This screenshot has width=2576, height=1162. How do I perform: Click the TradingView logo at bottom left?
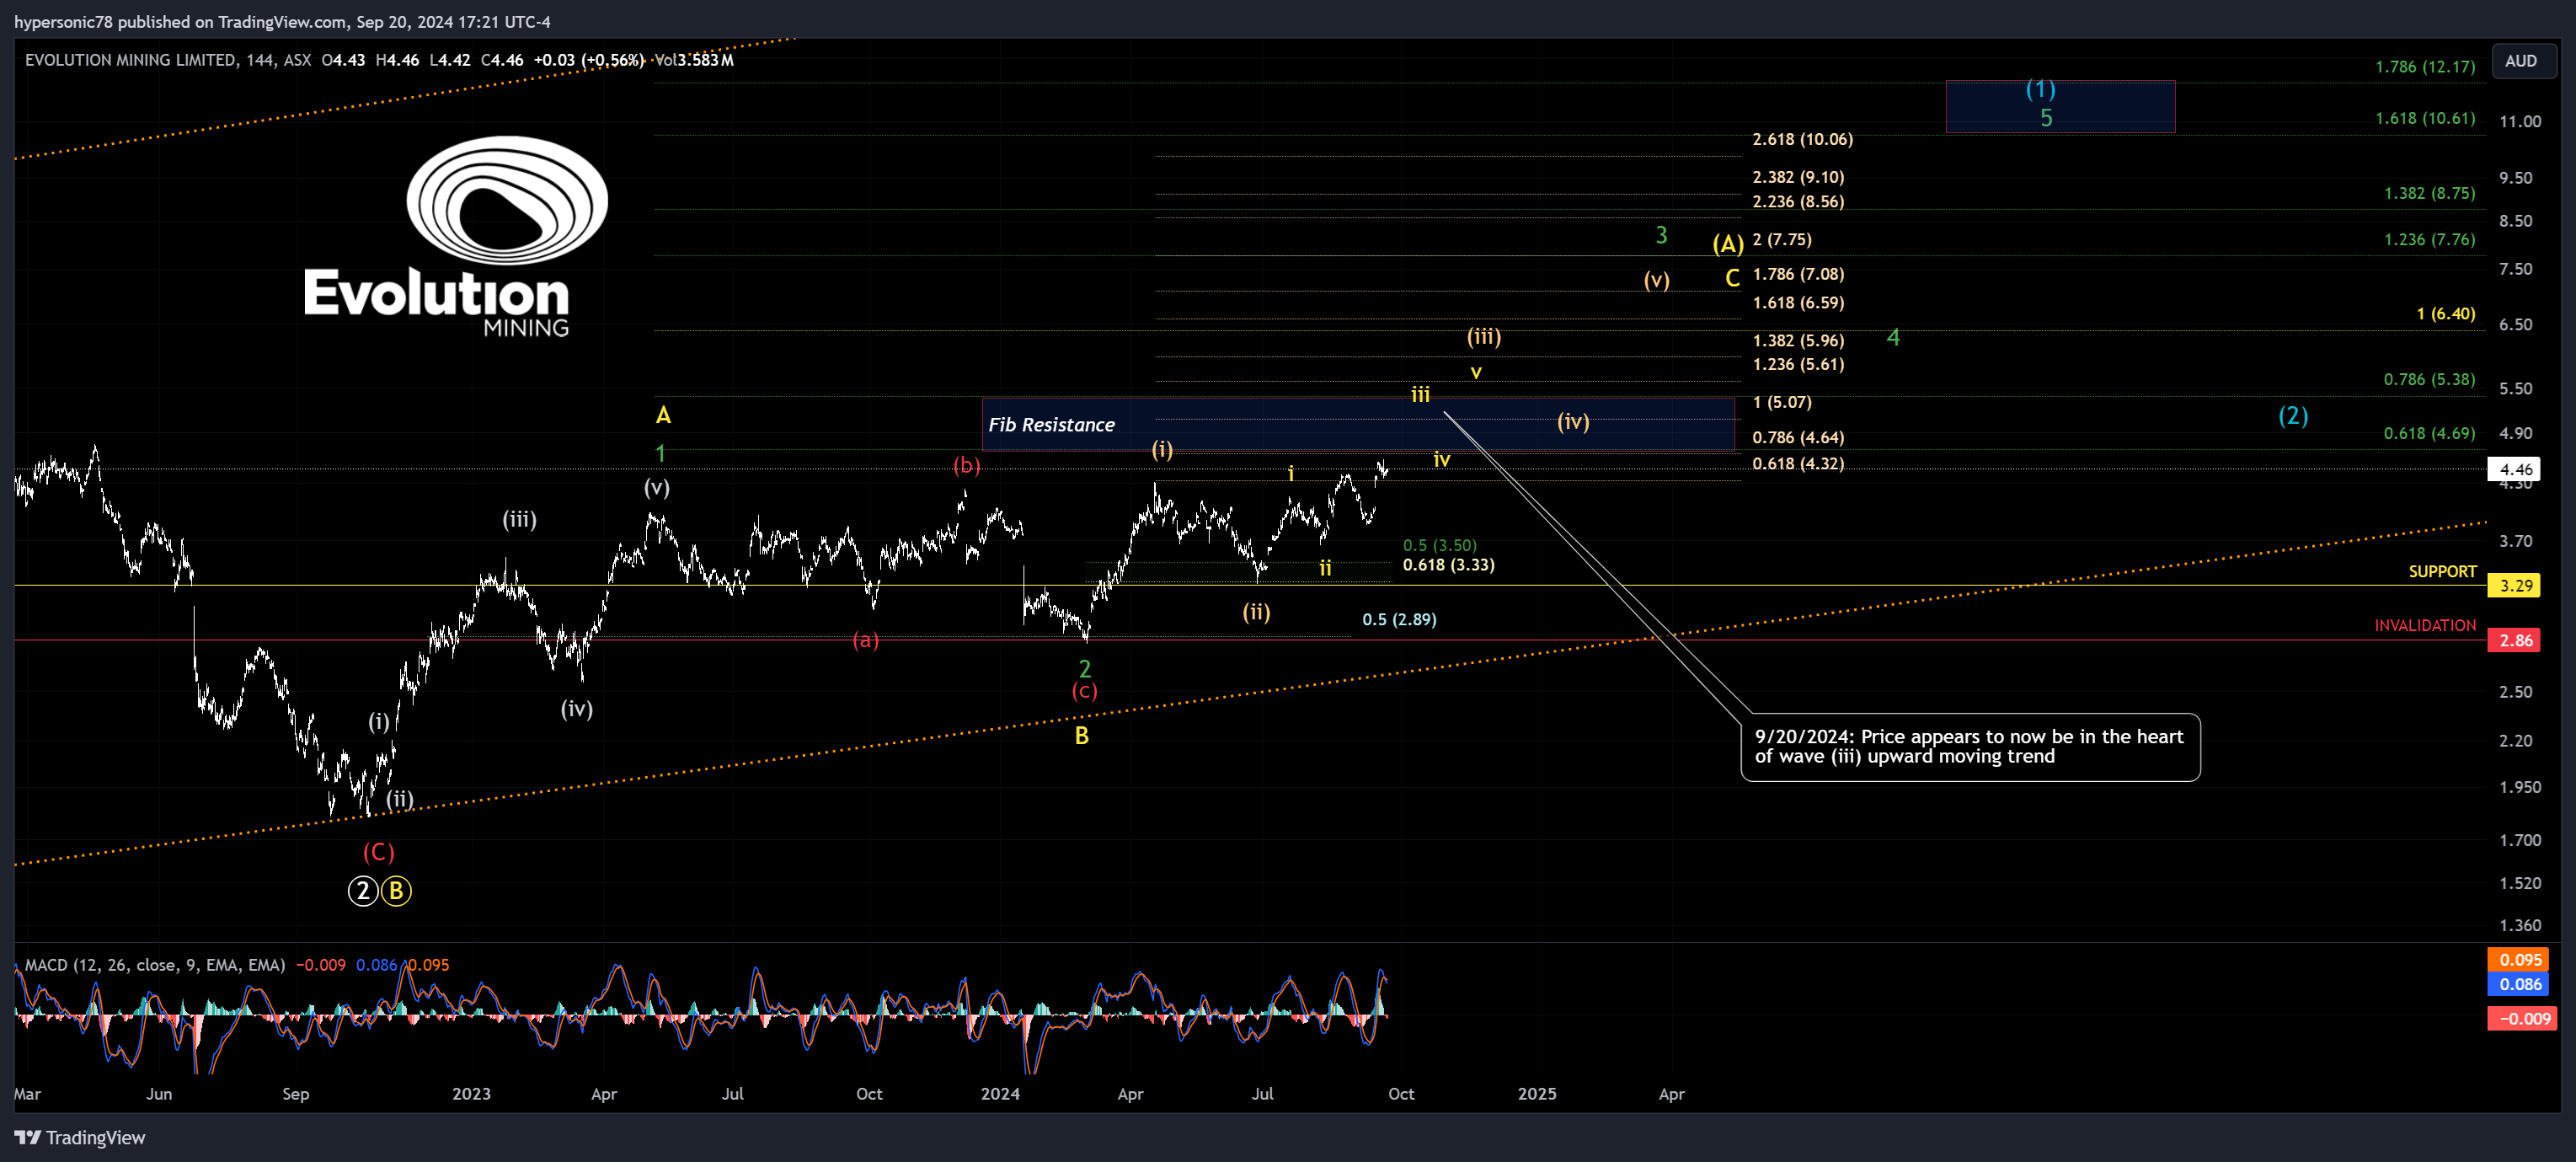point(80,1137)
